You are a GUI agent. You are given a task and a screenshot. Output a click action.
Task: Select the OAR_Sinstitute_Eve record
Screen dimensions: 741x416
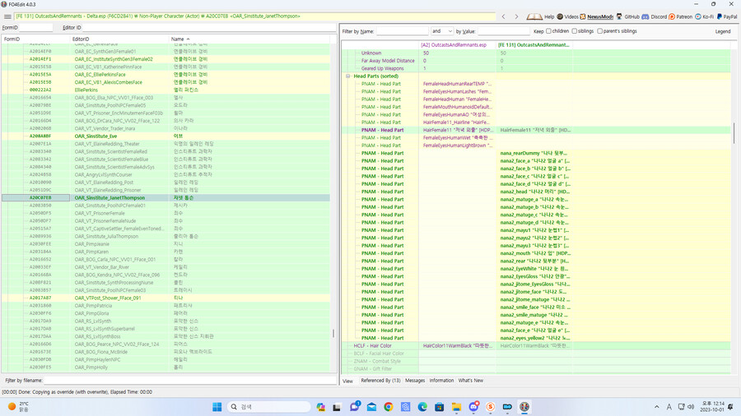165,136
